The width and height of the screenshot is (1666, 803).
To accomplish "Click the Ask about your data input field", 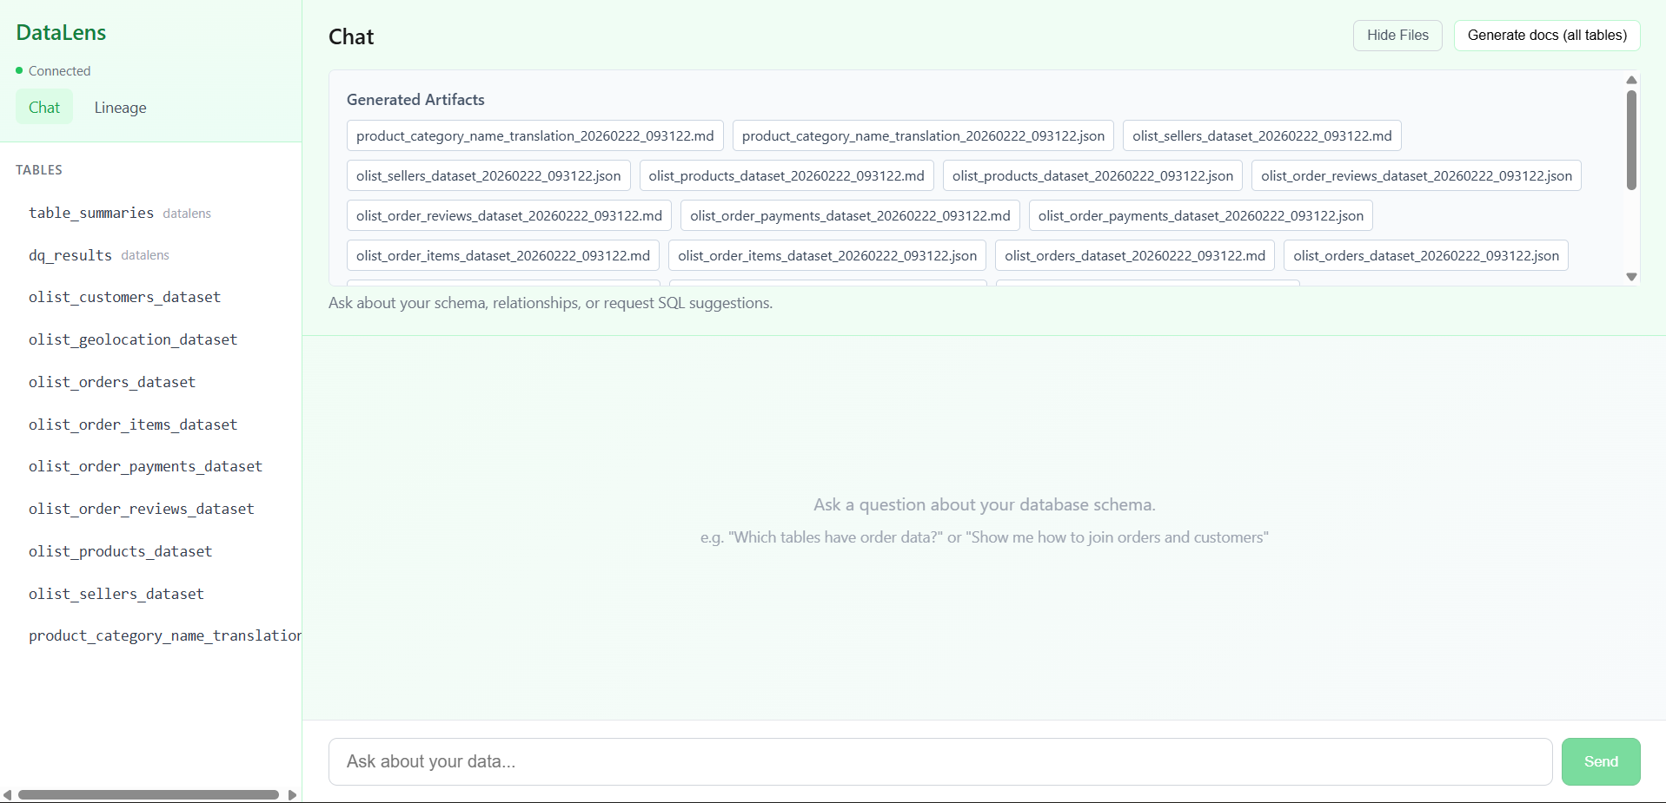I will pos(939,761).
